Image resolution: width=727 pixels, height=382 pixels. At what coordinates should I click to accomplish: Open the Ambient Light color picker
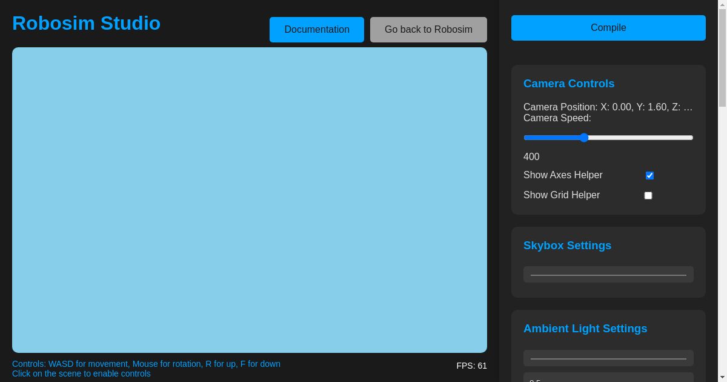608,358
